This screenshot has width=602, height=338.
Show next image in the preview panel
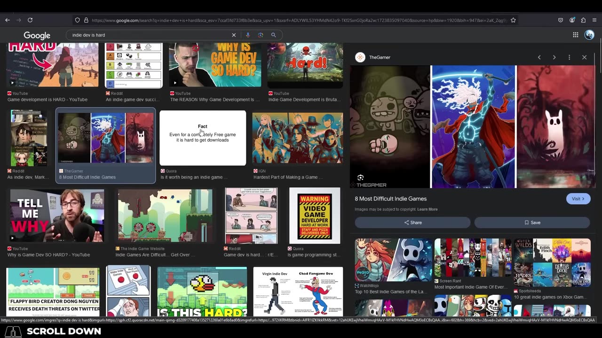(554, 57)
